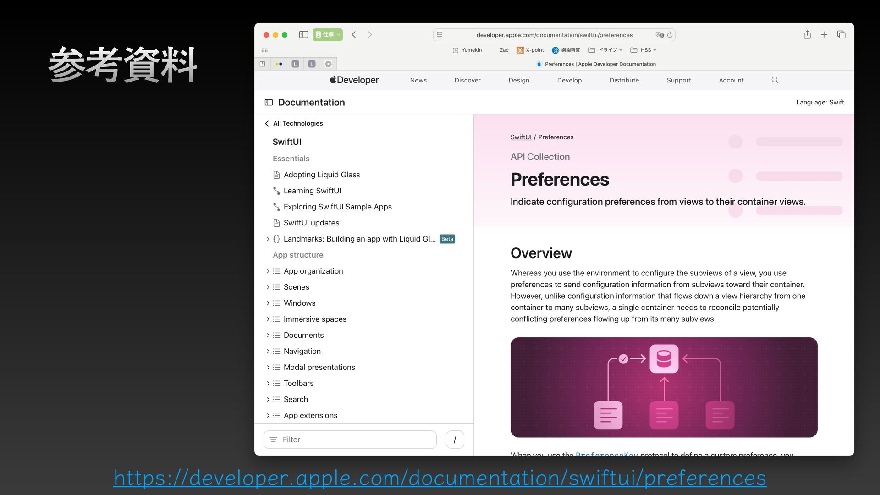Open Learning SwiftUI tutorial
880x495 pixels.
point(313,191)
